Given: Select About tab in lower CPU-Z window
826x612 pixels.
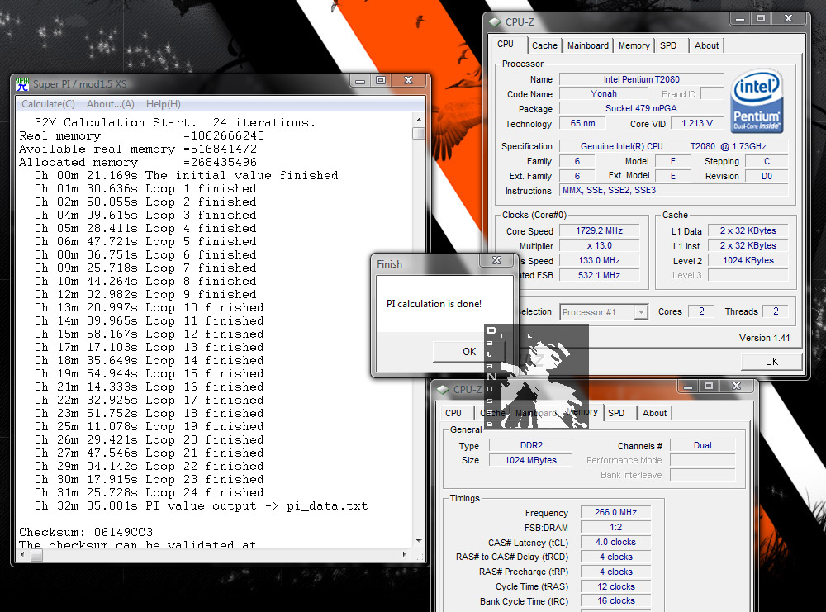Looking at the screenshot, I should click(x=654, y=413).
